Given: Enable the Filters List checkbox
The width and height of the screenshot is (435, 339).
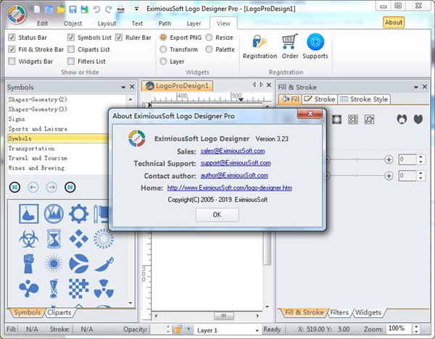Looking at the screenshot, I should point(71,62).
